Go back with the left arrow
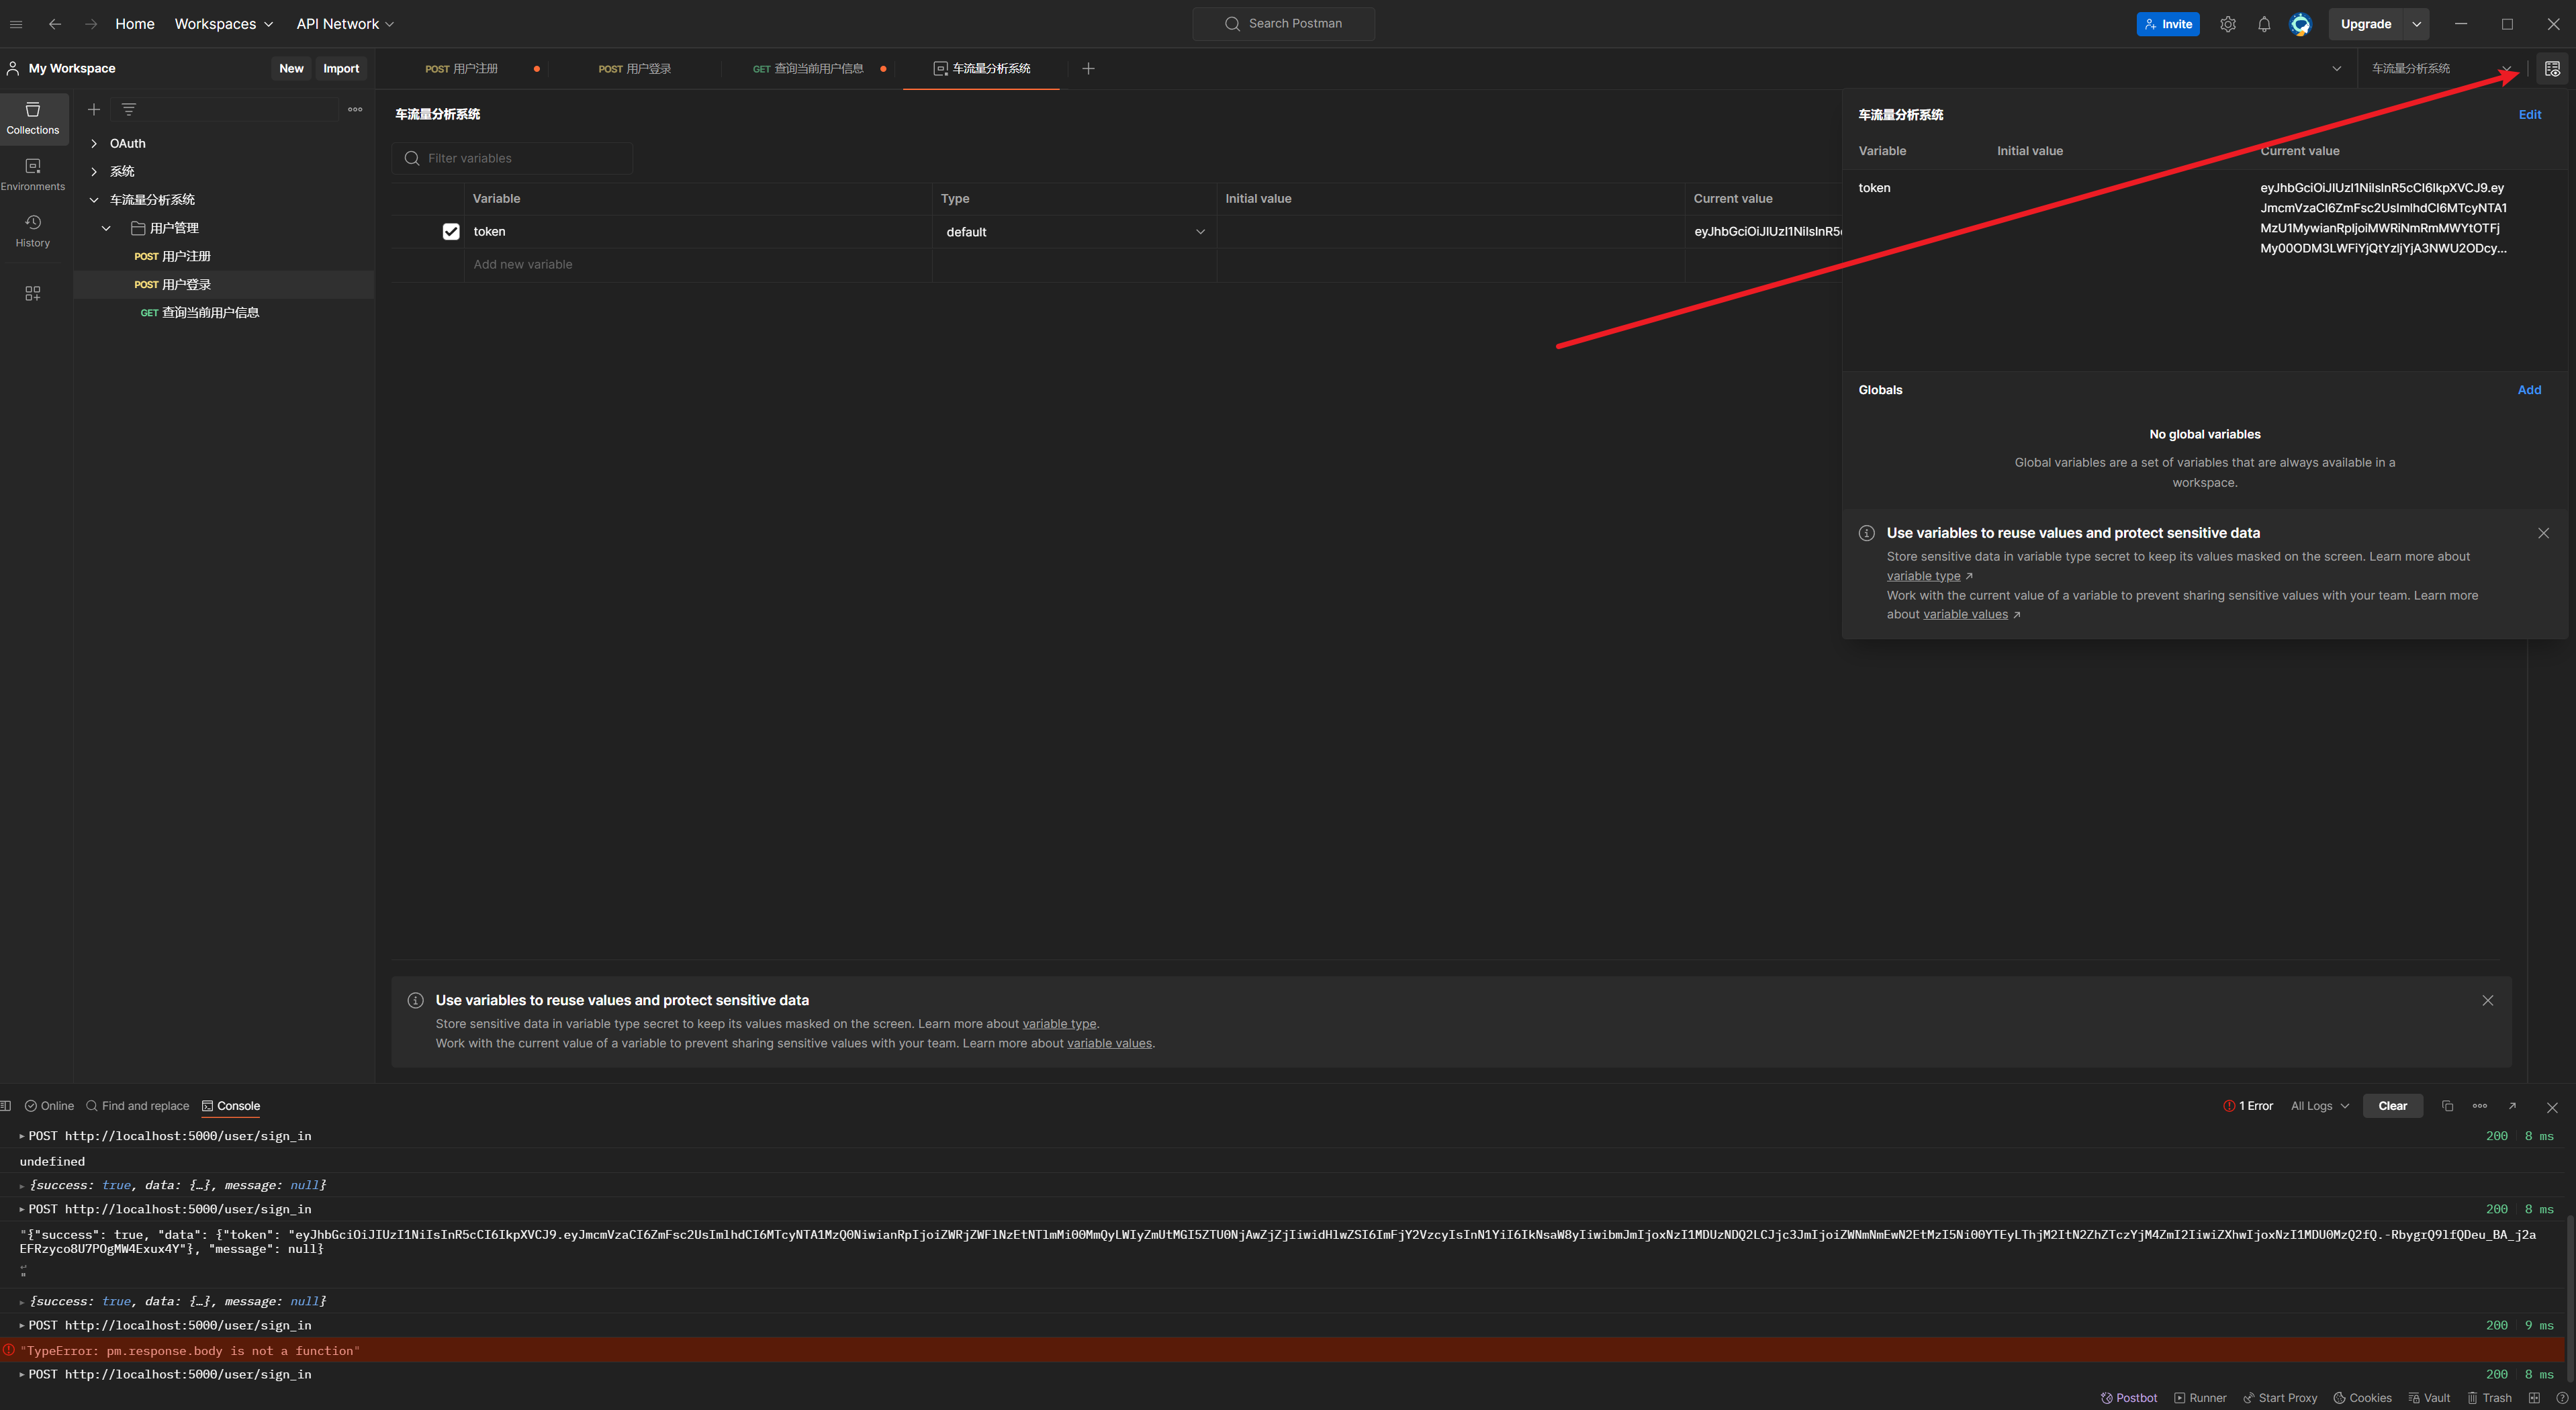Screen dimensions: 2576x1410 (55, 24)
